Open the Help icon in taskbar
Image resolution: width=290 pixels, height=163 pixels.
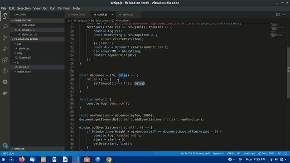[x=98, y=159]
